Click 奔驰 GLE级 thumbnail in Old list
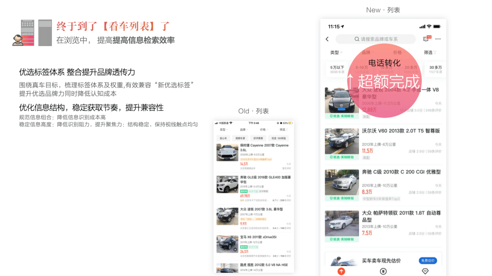This screenshot has width=492, height=276. click(x=227, y=184)
